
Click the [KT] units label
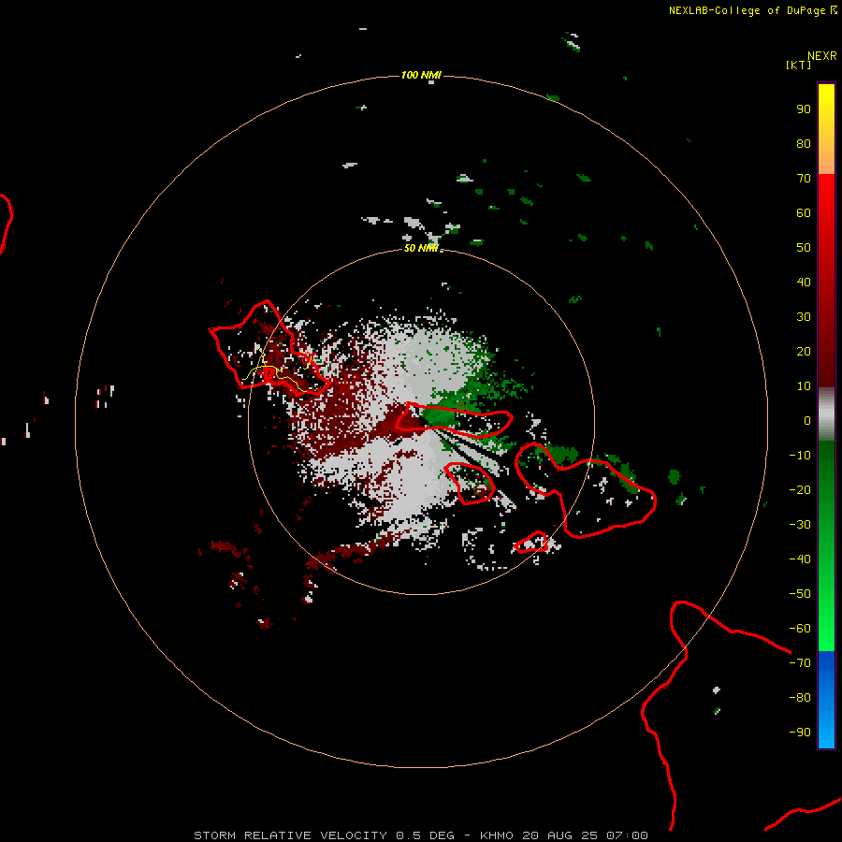798,65
